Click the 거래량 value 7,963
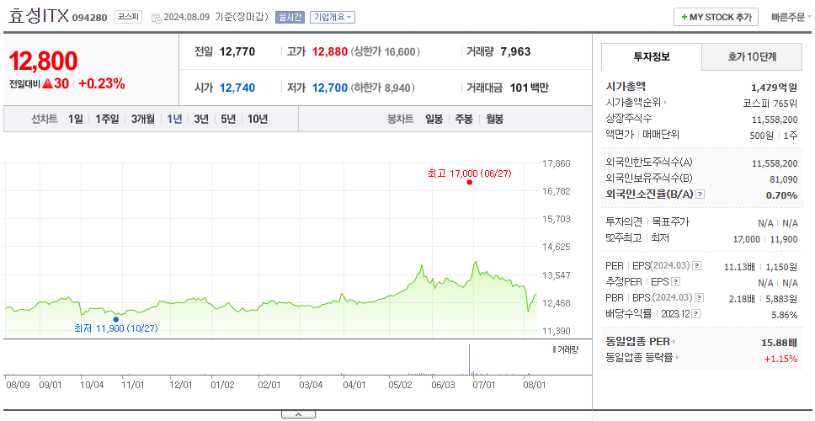 [x=515, y=52]
